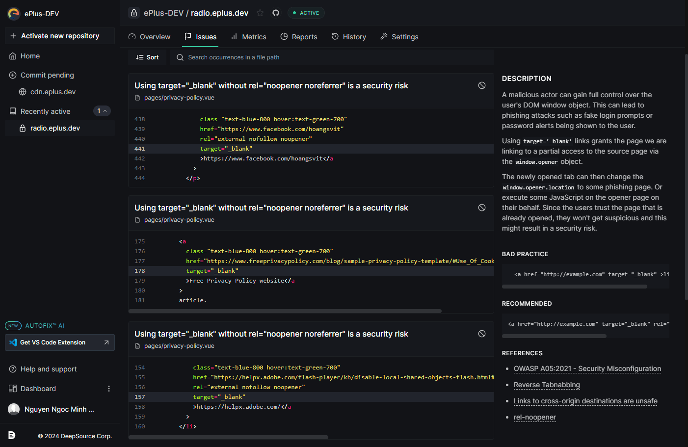This screenshot has width=688, height=447.
Task: Click external arrow on VS Code Extension
Action: 106,342
